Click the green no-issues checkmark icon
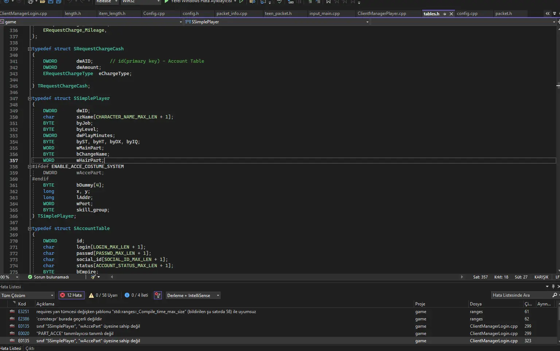The width and height of the screenshot is (560, 351). coord(30,277)
